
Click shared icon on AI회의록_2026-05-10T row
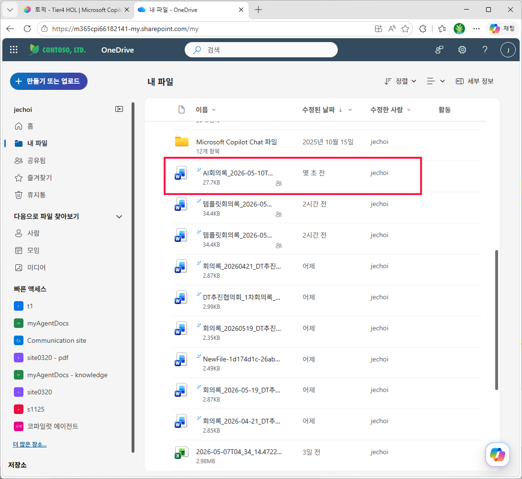(278, 183)
